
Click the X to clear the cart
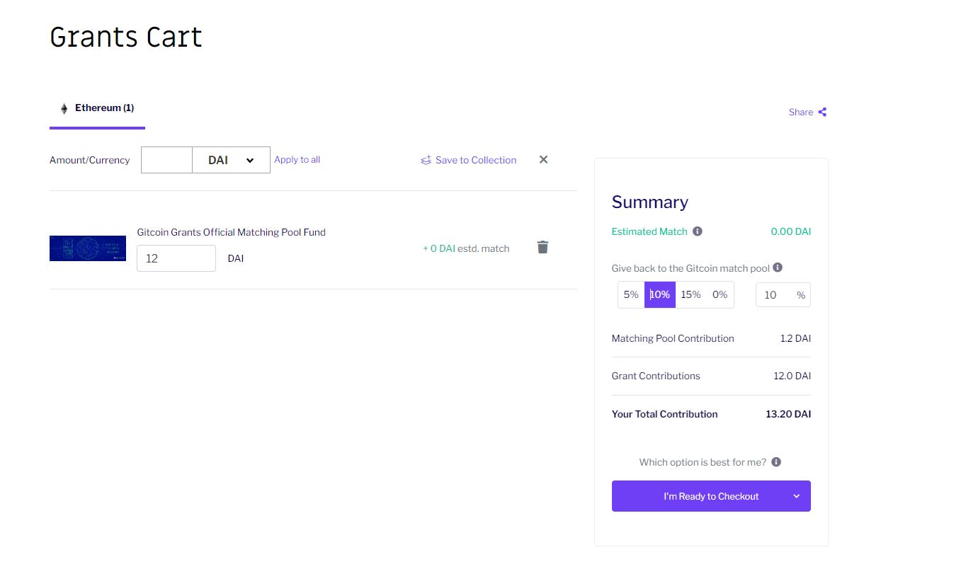click(543, 159)
